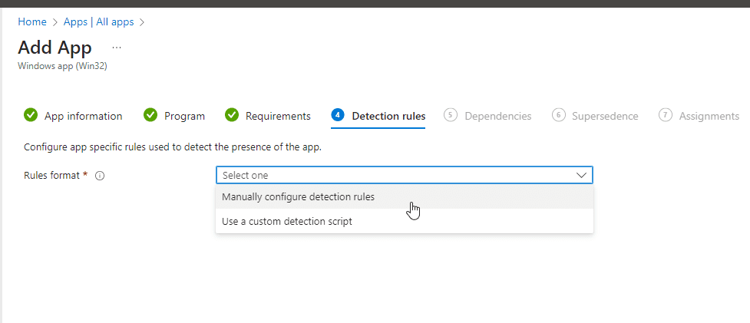
Task: Go to the Program tab
Action: click(x=184, y=116)
